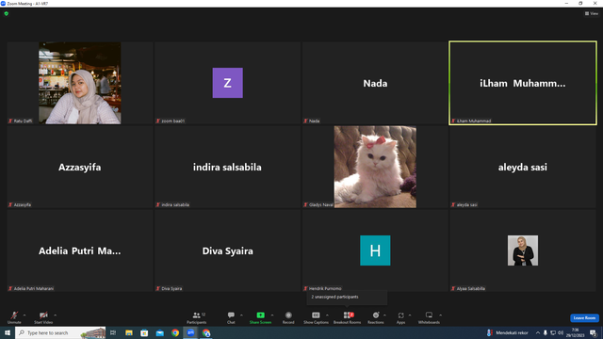Screen dimensions: 603x339
Task: Expand share options arrow beside Share Screen
Action: point(272,315)
